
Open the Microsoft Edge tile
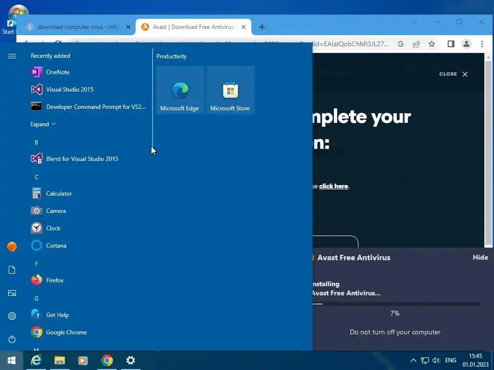180,90
